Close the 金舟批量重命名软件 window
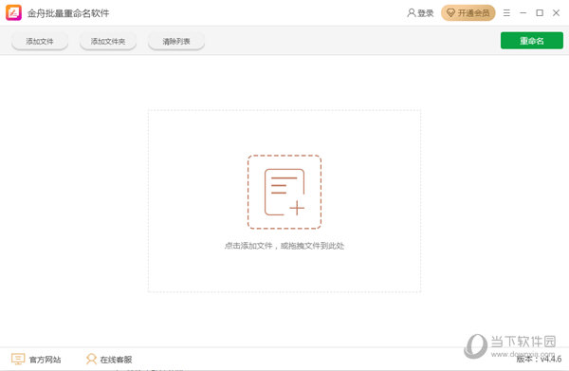 (556, 13)
